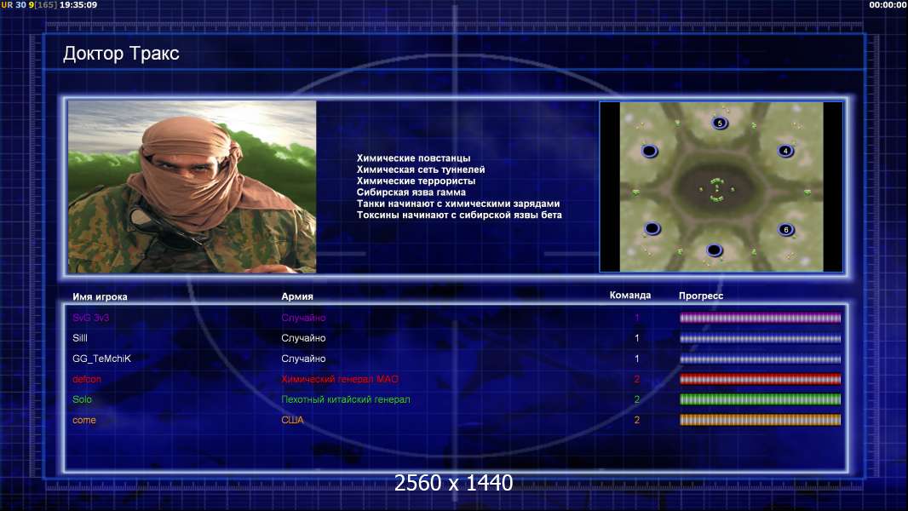
Task: Click start position marker 4 on the minimap
Action: 785,151
